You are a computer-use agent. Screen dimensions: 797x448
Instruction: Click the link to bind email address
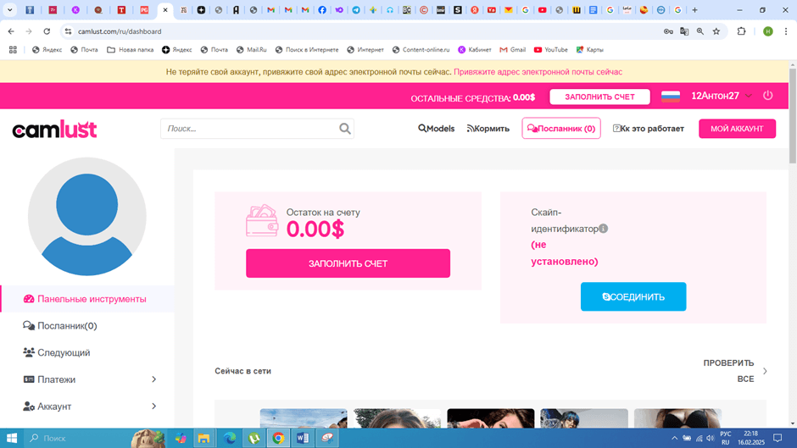(538, 72)
